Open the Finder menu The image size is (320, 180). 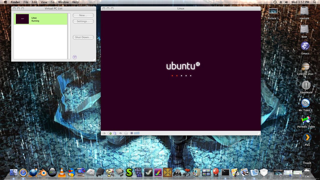coord(15,2)
